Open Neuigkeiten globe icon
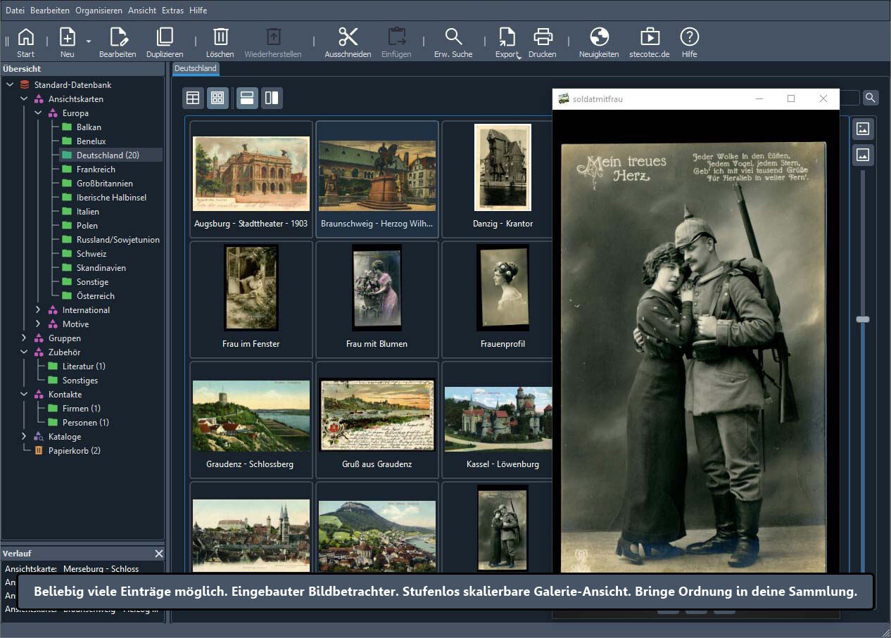Screen dimensions: 891x638 pos(599,37)
